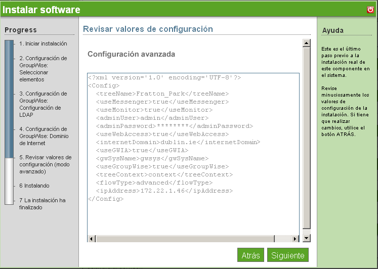
Task: Click the adminPassword masked line
Action: point(174,126)
